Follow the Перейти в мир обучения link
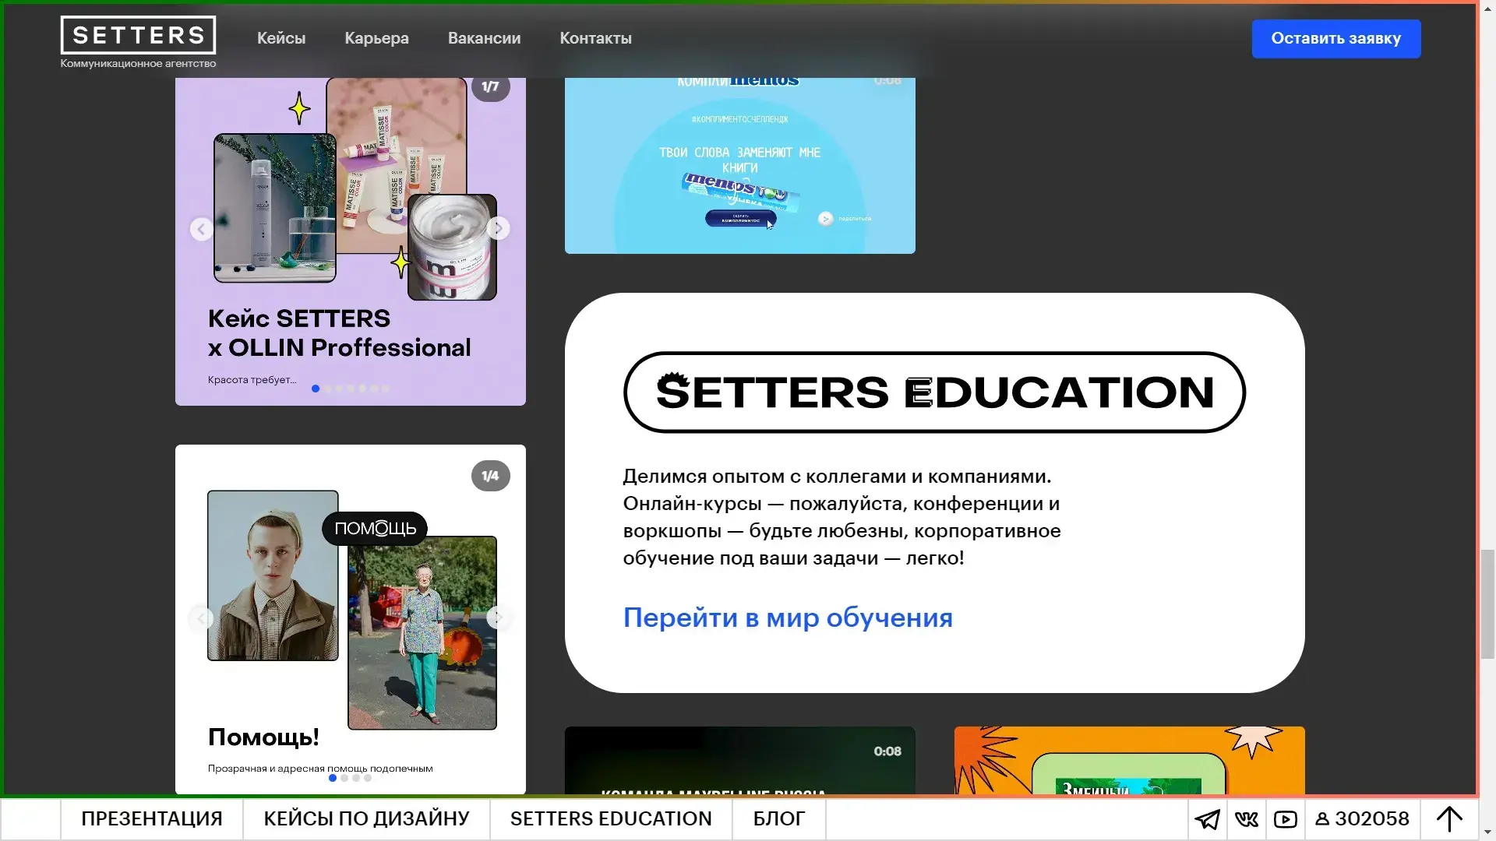 [x=787, y=618]
